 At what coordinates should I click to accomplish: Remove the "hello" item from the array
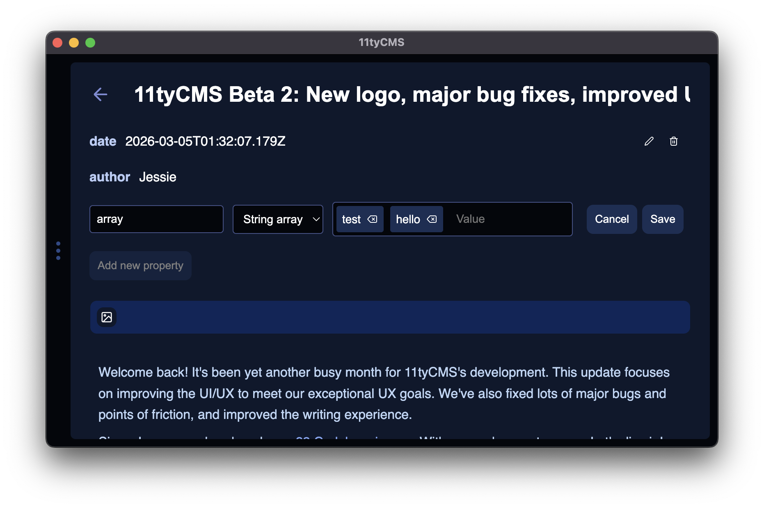pyautogui.click(x=432, y=219)
